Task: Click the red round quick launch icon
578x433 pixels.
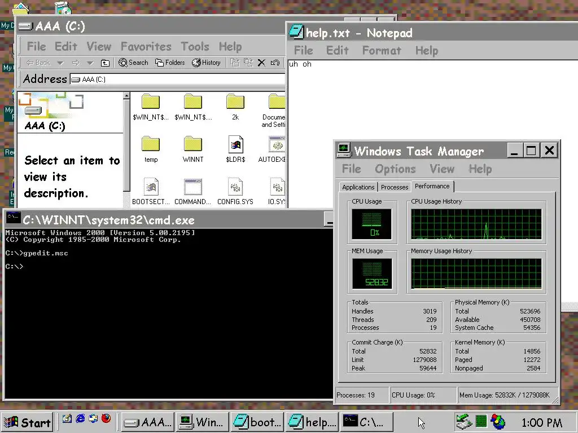Action: tap(106, 419)
